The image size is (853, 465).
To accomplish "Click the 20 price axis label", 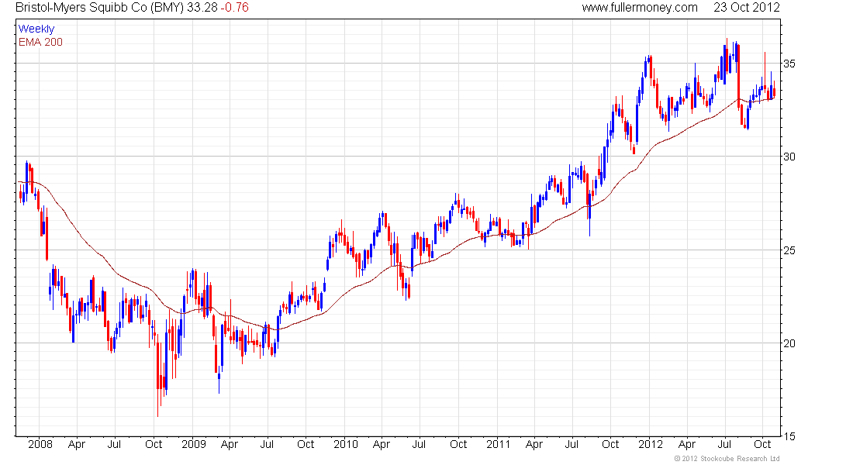I will coord(789,343).
